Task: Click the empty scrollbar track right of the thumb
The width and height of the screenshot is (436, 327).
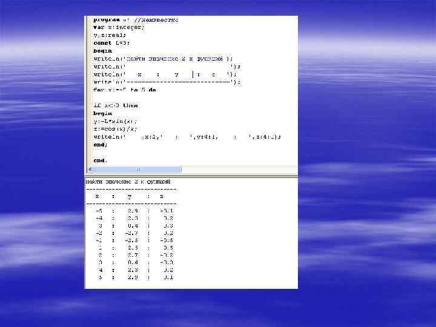Action: click(x=239, y=169)
